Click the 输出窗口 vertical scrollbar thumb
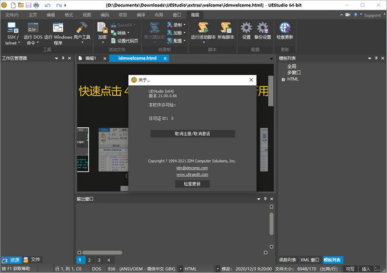The width and height of the screenshot is (387, 273). pyautogui.click(x=272, y=223)
